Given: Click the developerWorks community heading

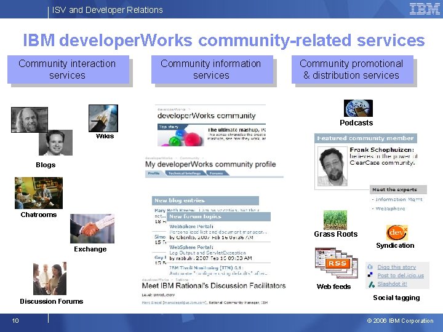Looking at the screenshot, I should pyautogui.click(x=207, y=116).
